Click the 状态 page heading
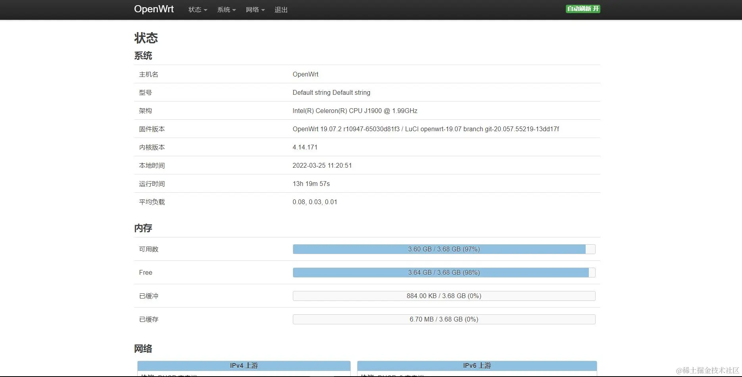 coord(146,38)
